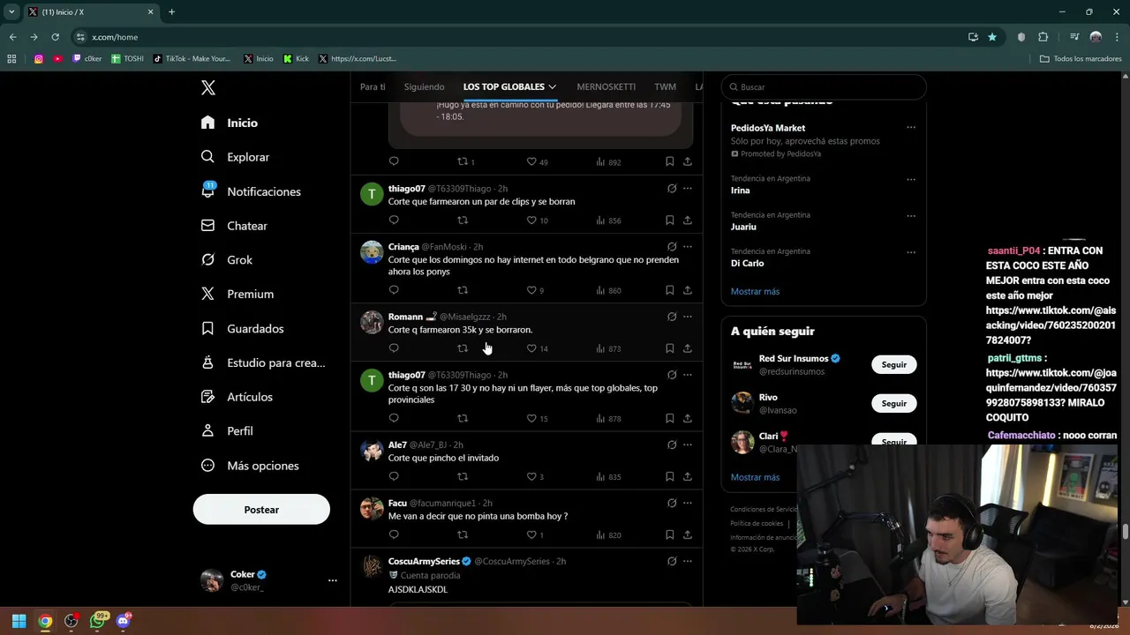Show more accounts to follow
Screen dimensions: 1130x635
(755, 477)
